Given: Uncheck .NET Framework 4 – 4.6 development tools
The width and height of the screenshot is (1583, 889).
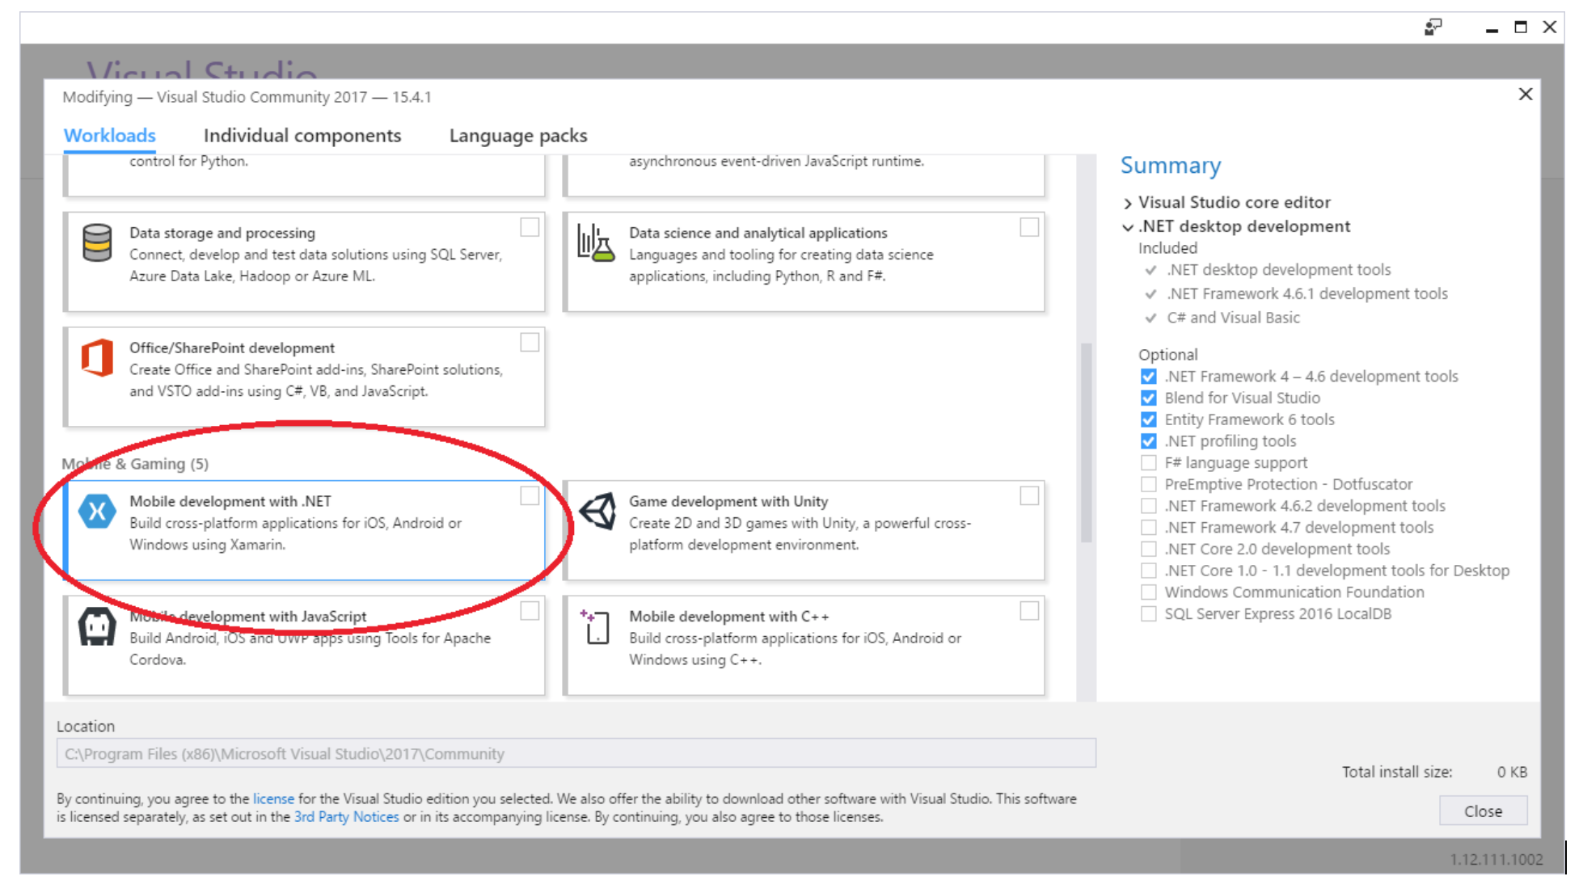Looking at the screenshot, I should 1148,377.
